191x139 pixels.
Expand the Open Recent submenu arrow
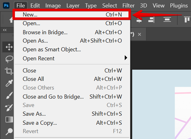[126, 58]
